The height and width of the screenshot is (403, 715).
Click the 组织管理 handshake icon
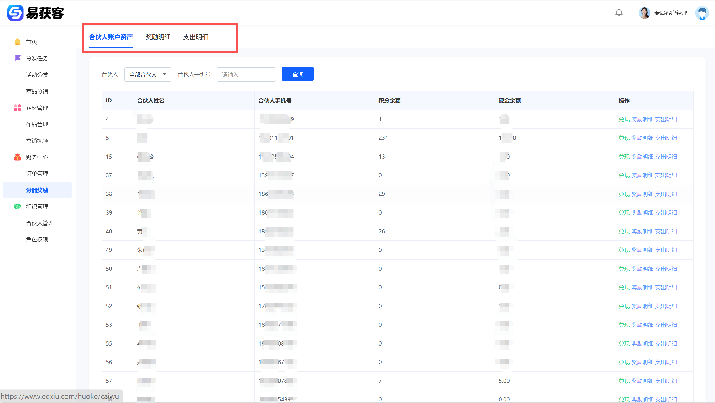pyautogui.click(x=18, y=206)
